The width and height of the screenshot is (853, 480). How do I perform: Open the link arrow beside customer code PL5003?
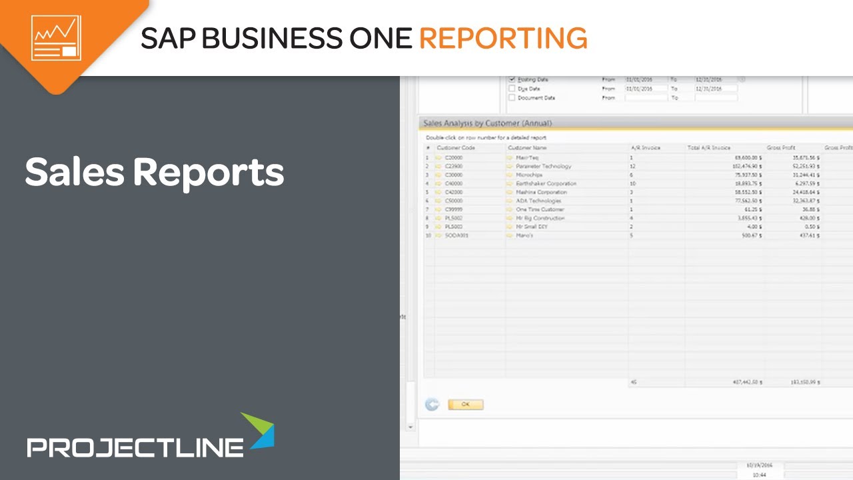[438, 227]
